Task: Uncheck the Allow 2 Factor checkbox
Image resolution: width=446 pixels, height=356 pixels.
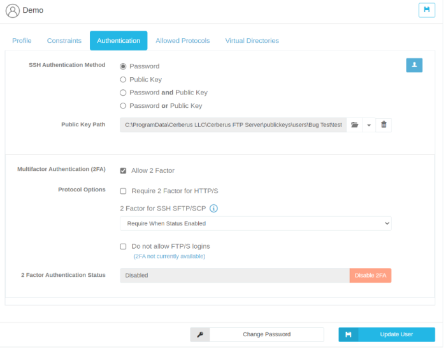Action: [x=123, y=171]
